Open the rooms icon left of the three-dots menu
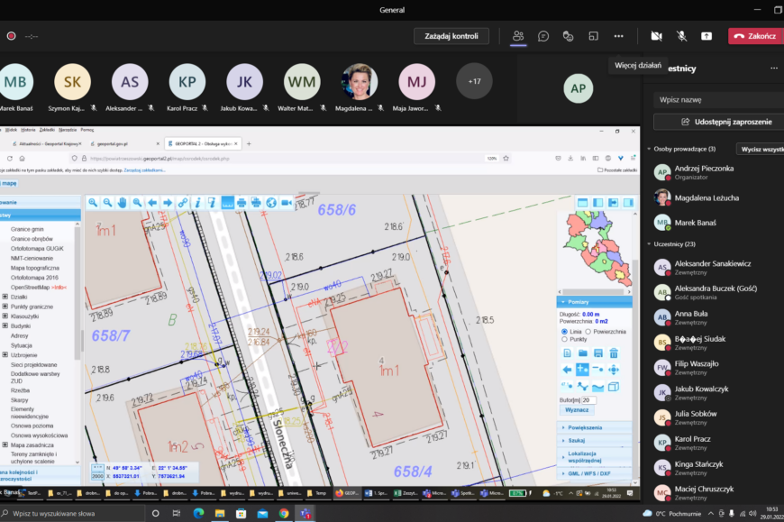 point(594,36)
